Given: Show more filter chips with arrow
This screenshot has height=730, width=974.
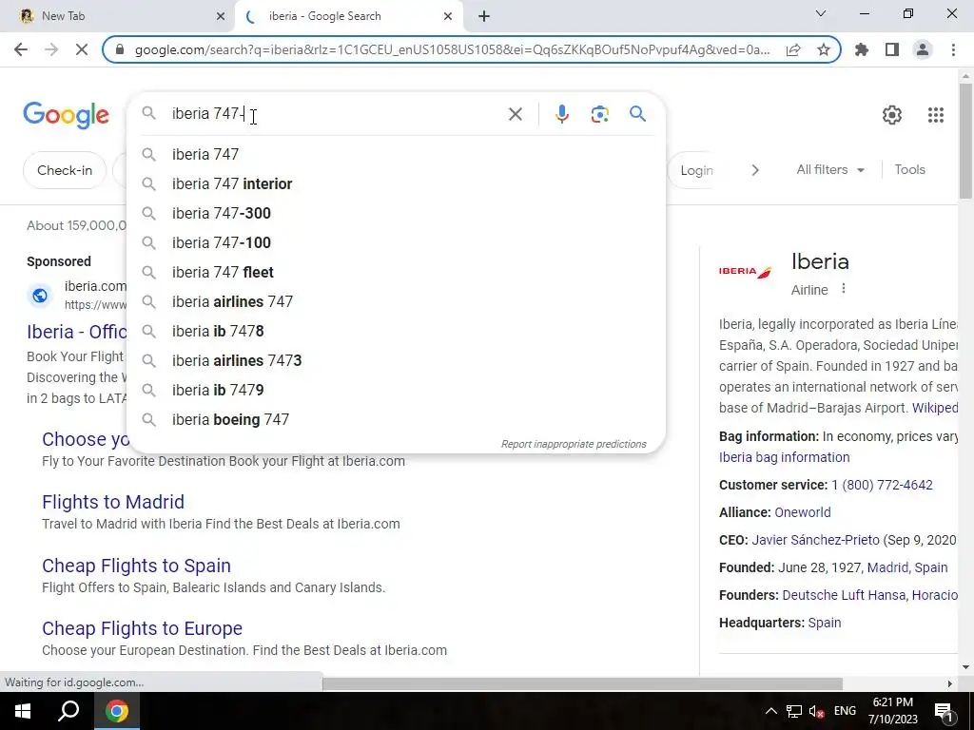Looking at the screenshot, I should point(754,170).
